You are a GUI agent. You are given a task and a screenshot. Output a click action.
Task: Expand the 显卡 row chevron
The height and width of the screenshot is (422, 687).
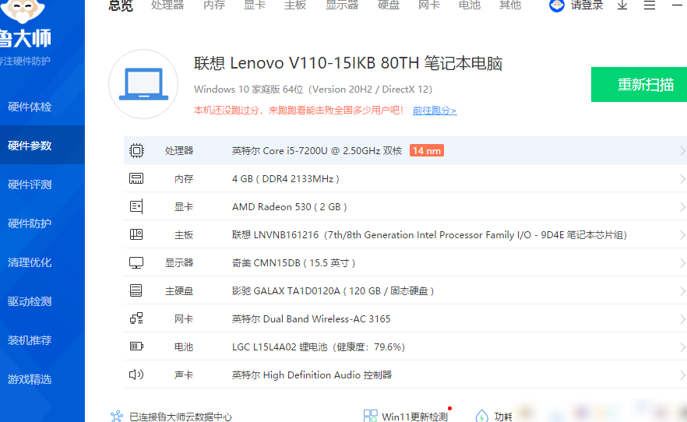(682, 207)
